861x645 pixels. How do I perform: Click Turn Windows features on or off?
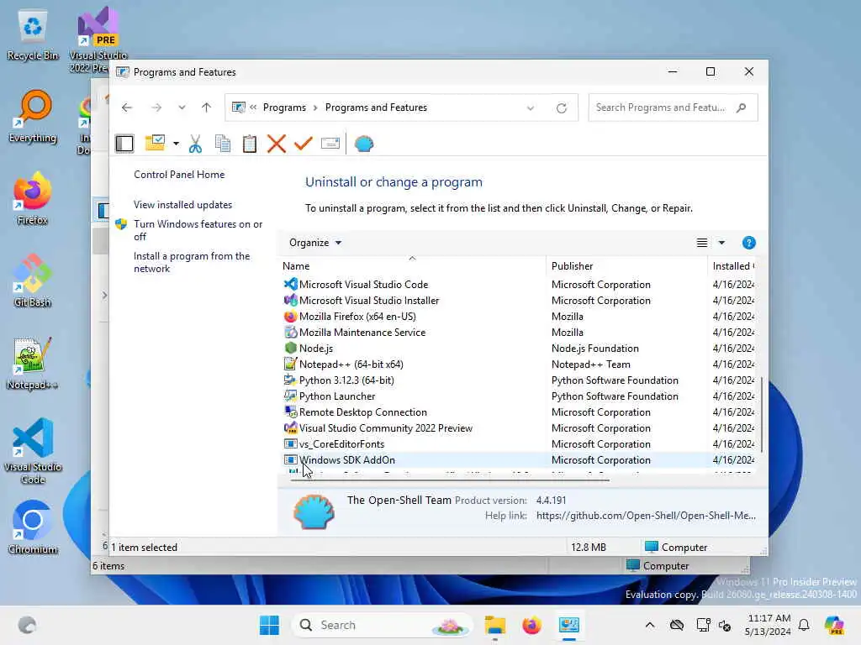pyautogui.click(x=198, y=230)
